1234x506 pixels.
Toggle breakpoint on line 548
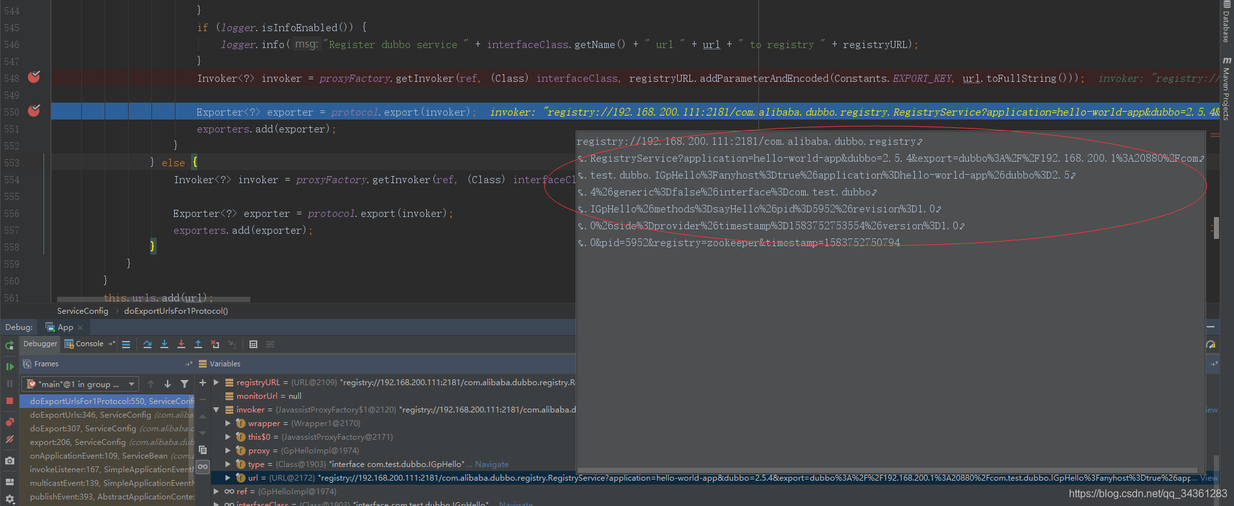(34, 77)
